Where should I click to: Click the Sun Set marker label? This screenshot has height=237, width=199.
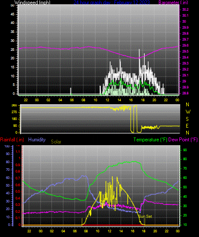click(x=145, y=217)
